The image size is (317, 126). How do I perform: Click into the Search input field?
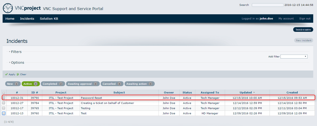[x=267, y=5]
